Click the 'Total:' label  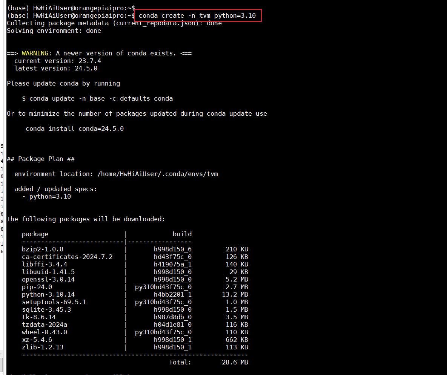[180, 363]
